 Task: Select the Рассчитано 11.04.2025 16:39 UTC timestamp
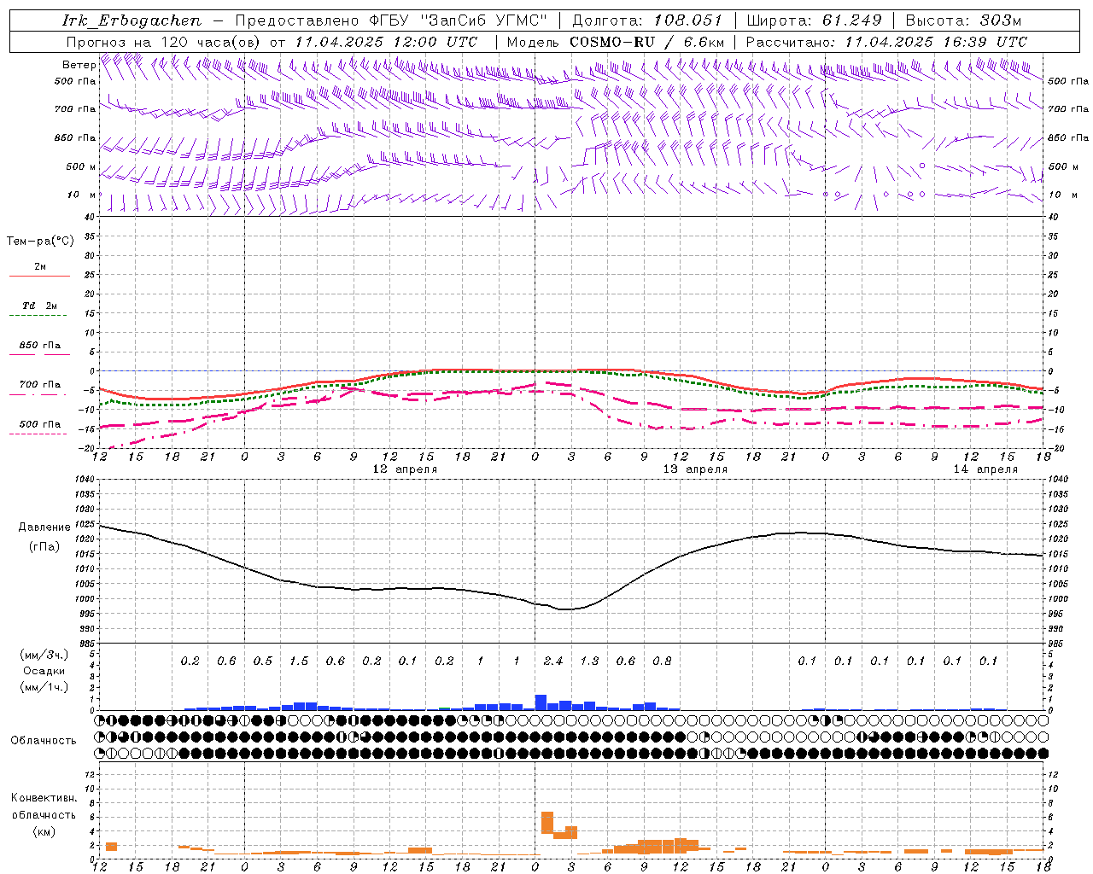click(x=887, y=42)
